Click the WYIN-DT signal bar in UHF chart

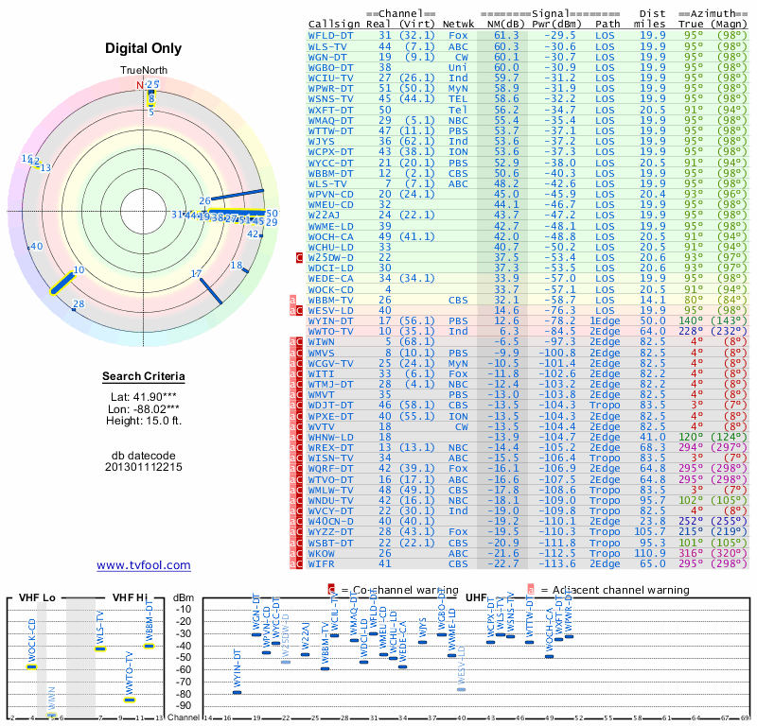click(x=238, y=692)
